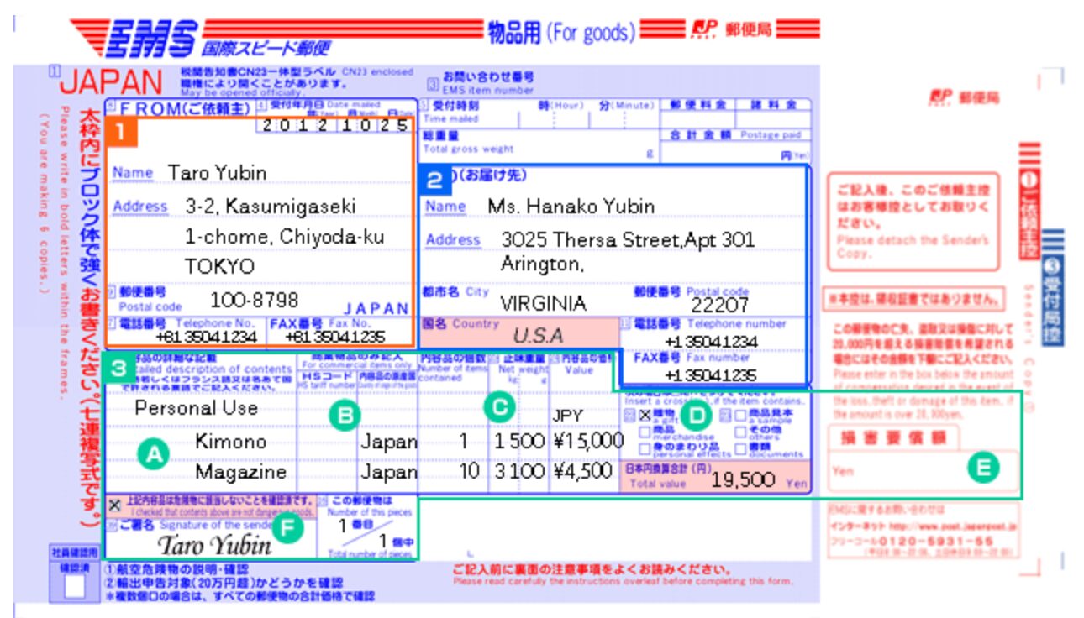Click sender fax number '+81 35041235'
1084x618 pixels.
334,336
